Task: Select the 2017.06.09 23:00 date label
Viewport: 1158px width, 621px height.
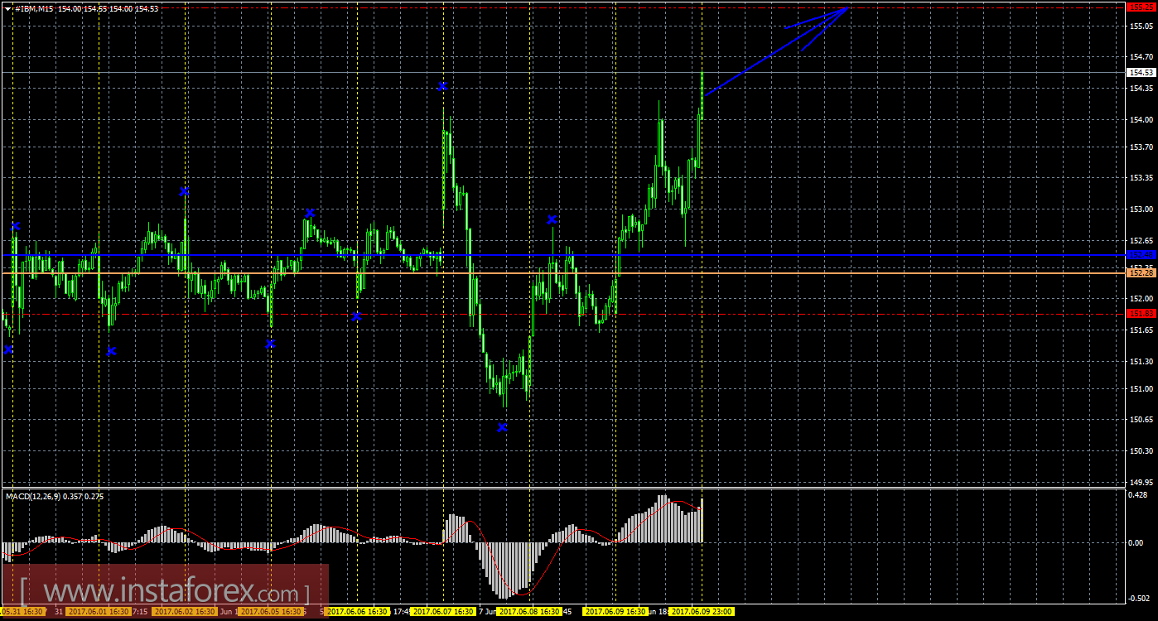Action: (x=702, y=612)
